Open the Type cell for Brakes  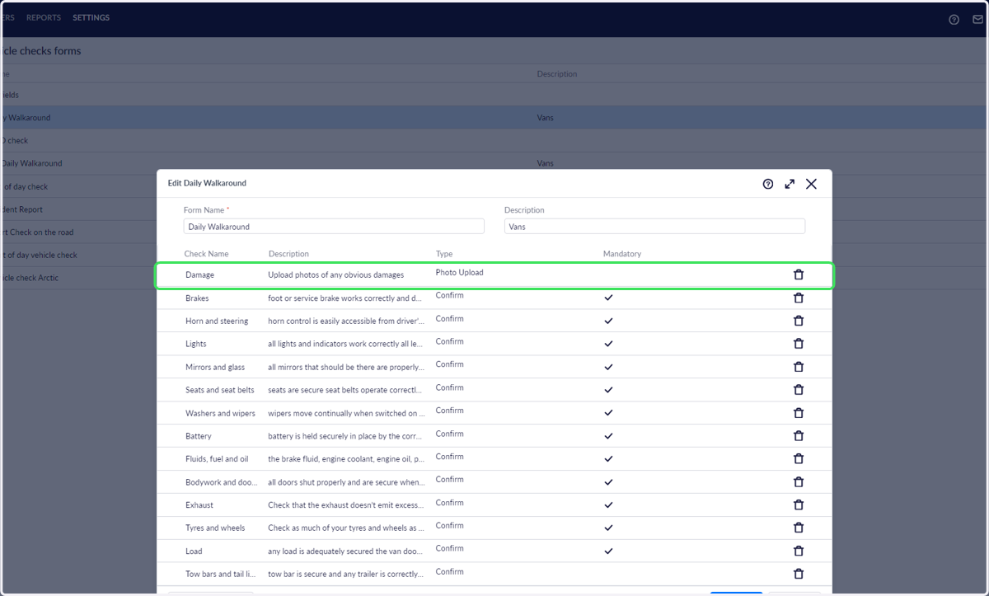click(x=450, y=296)
